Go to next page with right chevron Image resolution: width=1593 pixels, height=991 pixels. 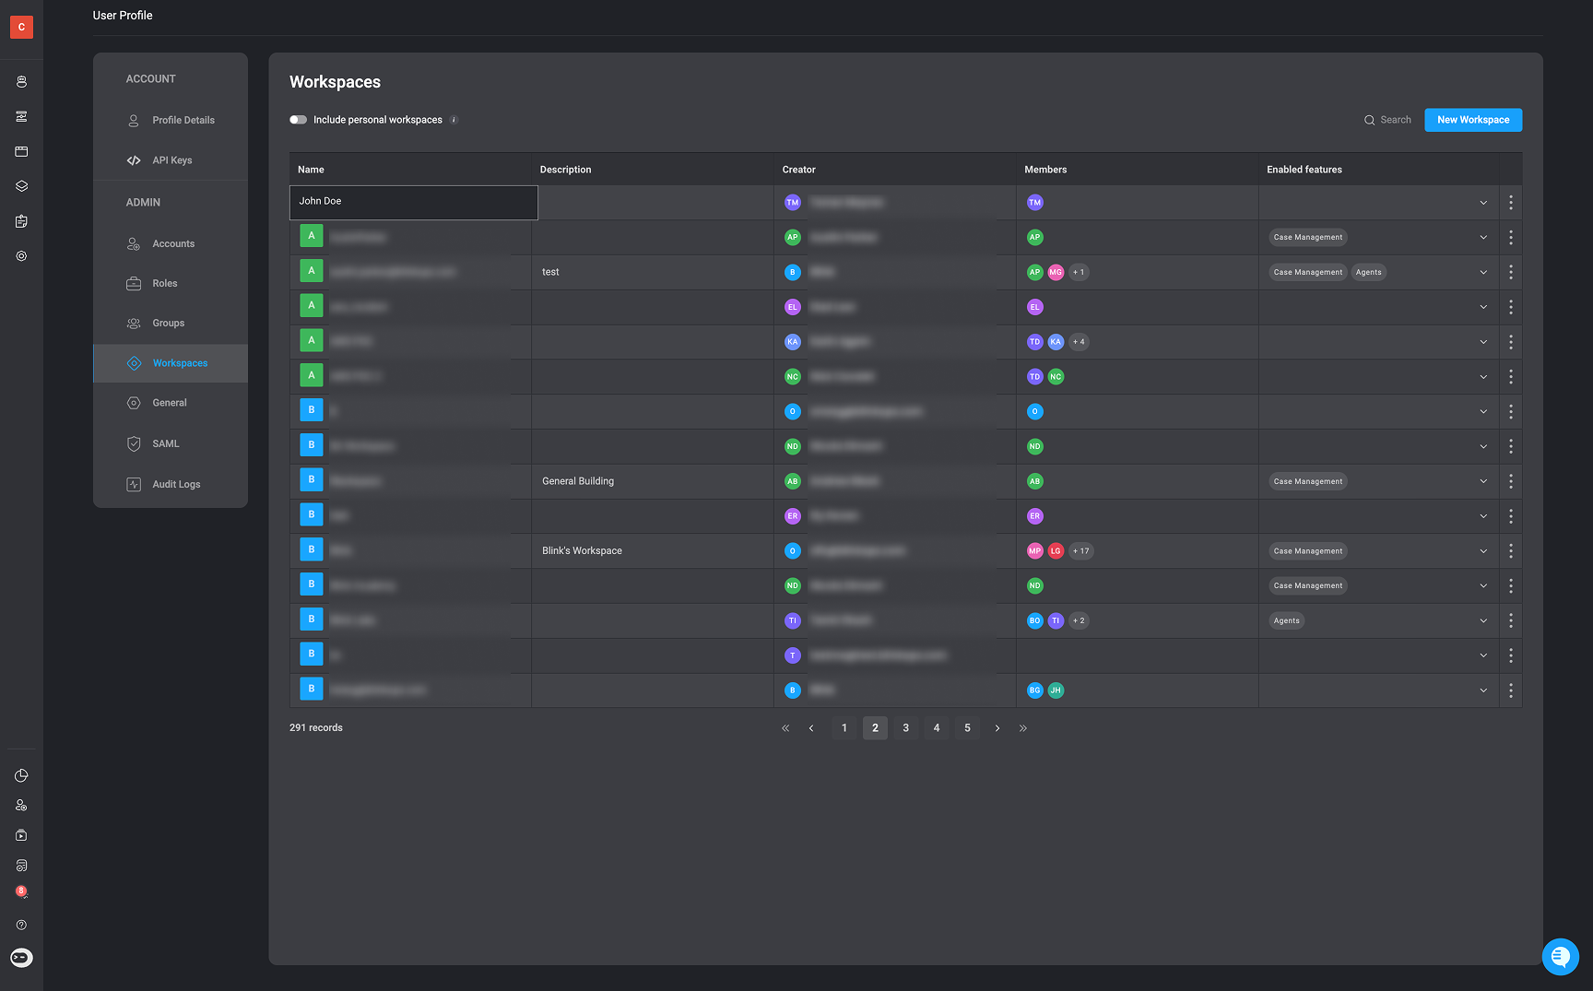pos(997,728)
